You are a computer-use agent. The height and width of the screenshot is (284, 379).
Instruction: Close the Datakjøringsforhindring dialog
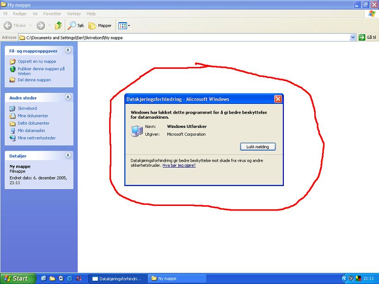(278, 99)
